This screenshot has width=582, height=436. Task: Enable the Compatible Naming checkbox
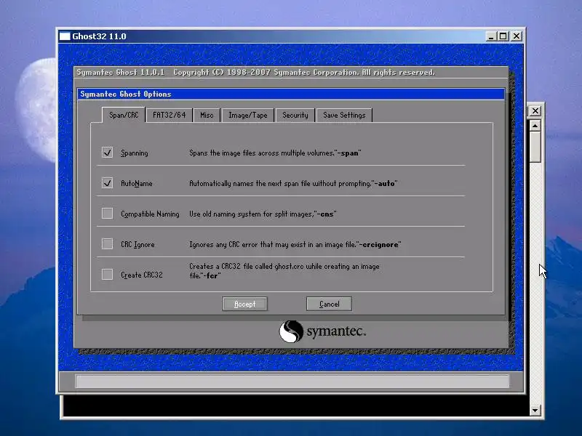[107, 213]
